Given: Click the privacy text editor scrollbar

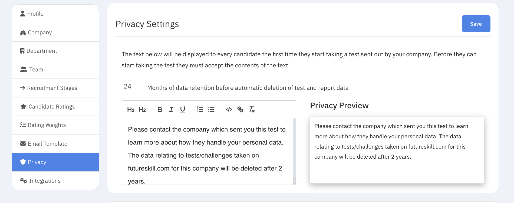Looking at the screenshot, I should (x=294, y=151).
